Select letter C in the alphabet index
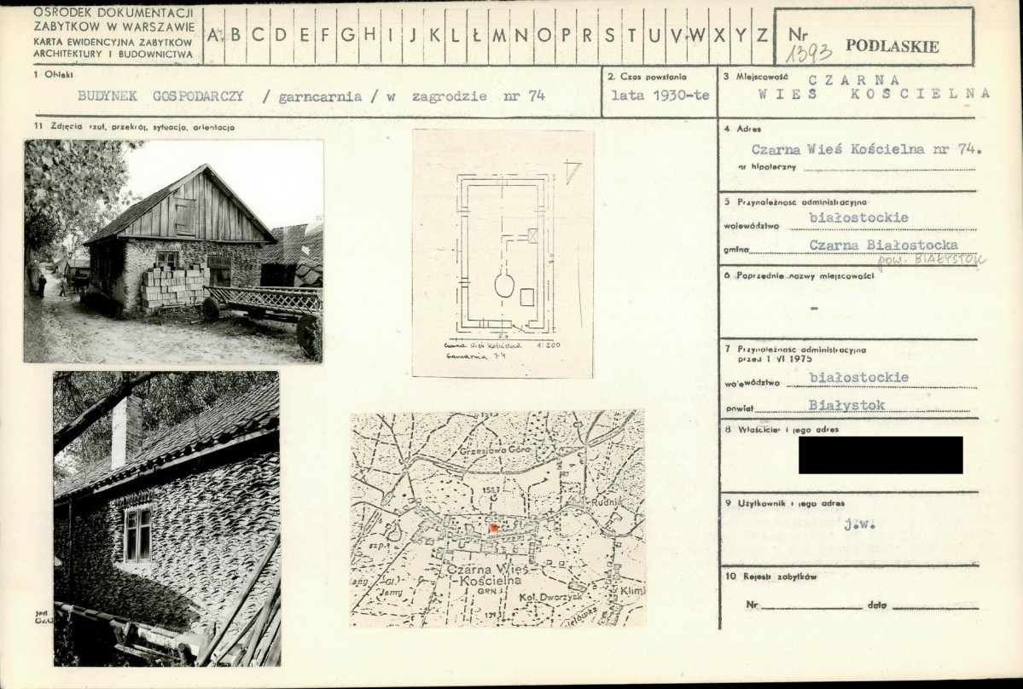The width and height of the screenshot is (1023, 689). click(x=258, y=35)
